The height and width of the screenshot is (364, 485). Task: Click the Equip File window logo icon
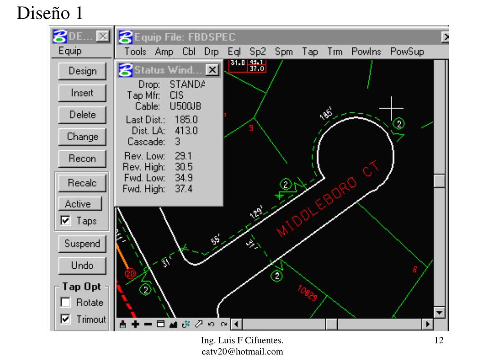pyautogui.click(x=126, y=37)
